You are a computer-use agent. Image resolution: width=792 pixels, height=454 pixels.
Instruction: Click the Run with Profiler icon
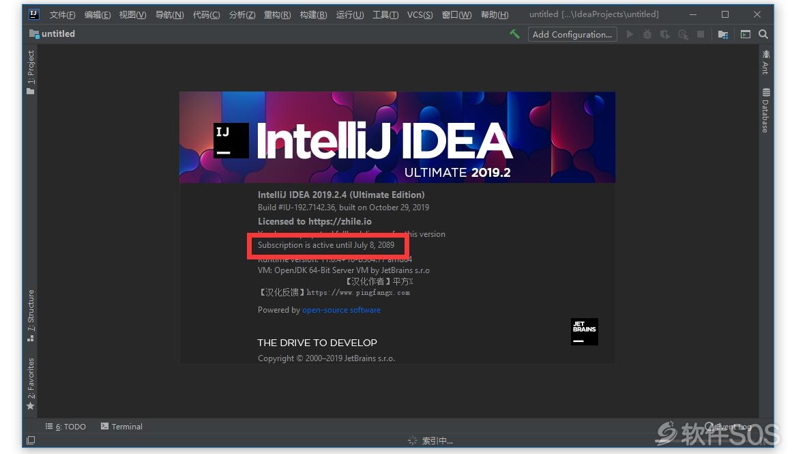coord(683,34)
